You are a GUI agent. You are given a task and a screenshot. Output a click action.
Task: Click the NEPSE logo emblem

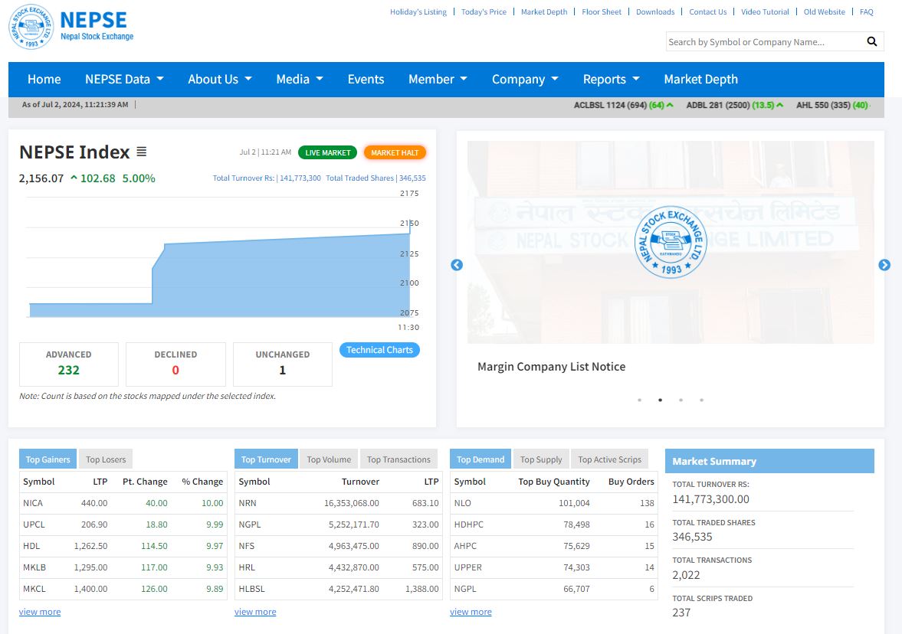31,27
